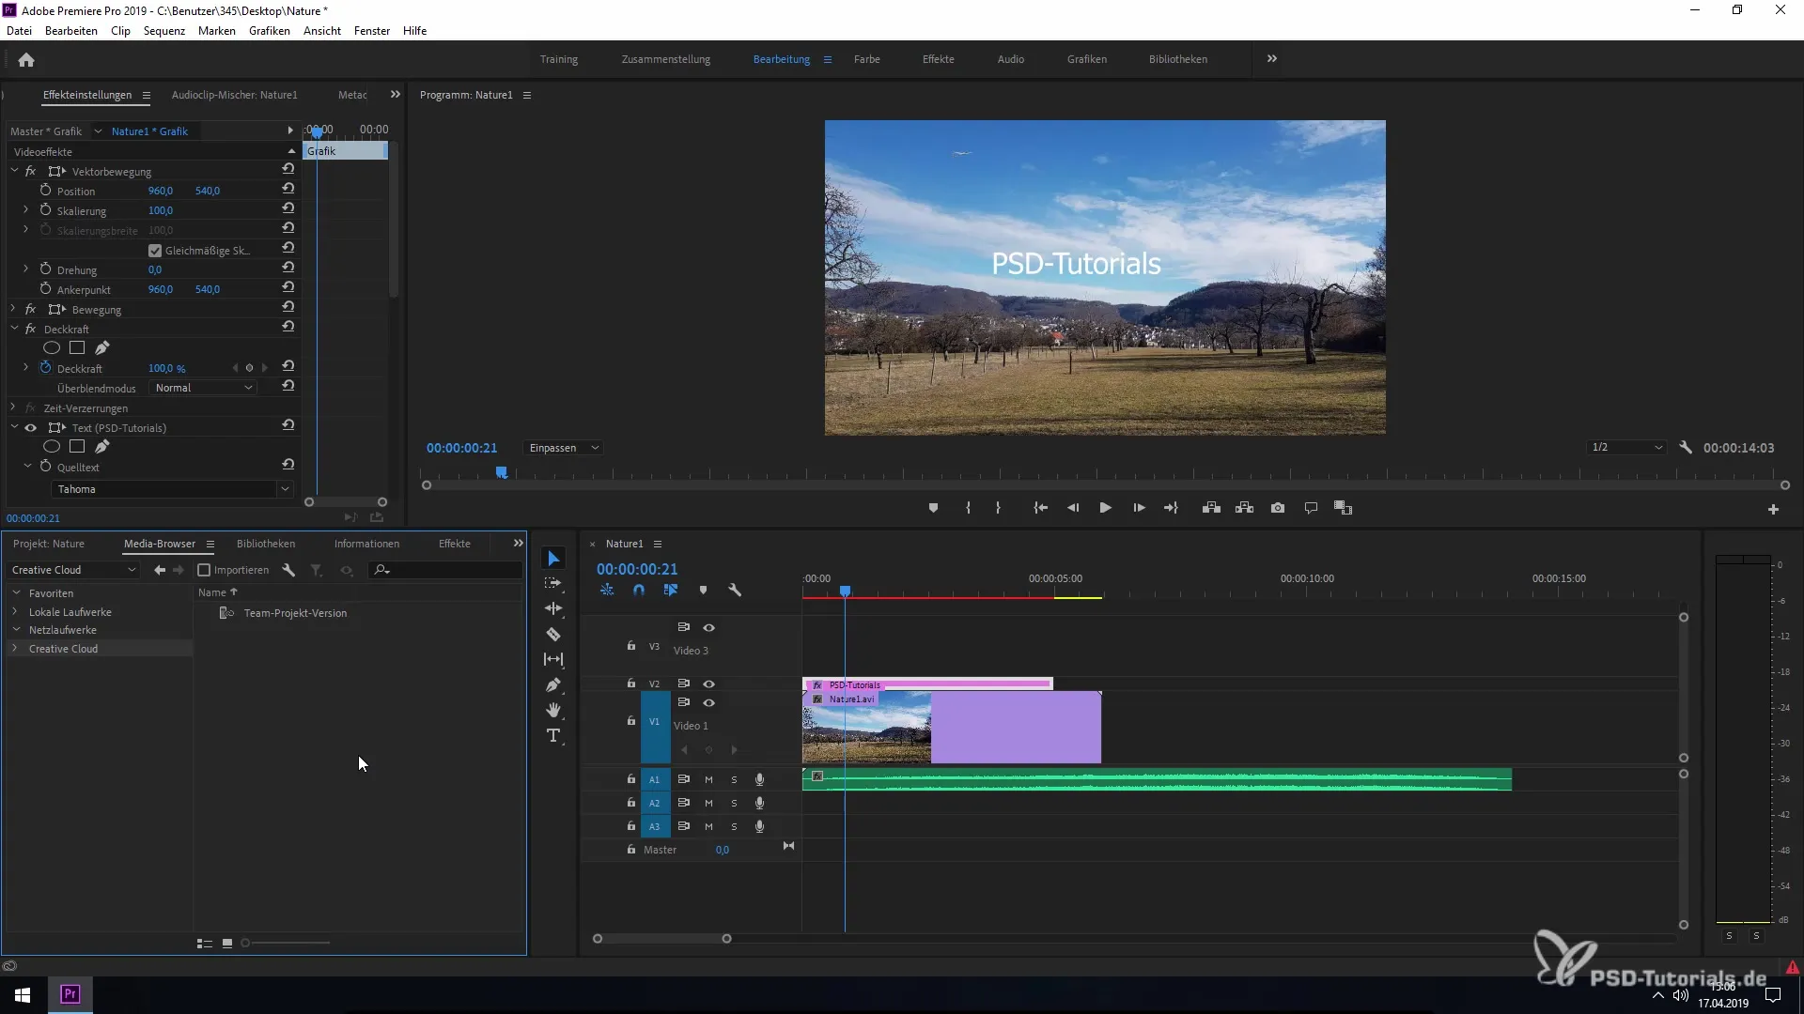This screenshot has height=1014, width=1804.
Task: Toggle track lock on V1
Action: click(x=631, y=721)
